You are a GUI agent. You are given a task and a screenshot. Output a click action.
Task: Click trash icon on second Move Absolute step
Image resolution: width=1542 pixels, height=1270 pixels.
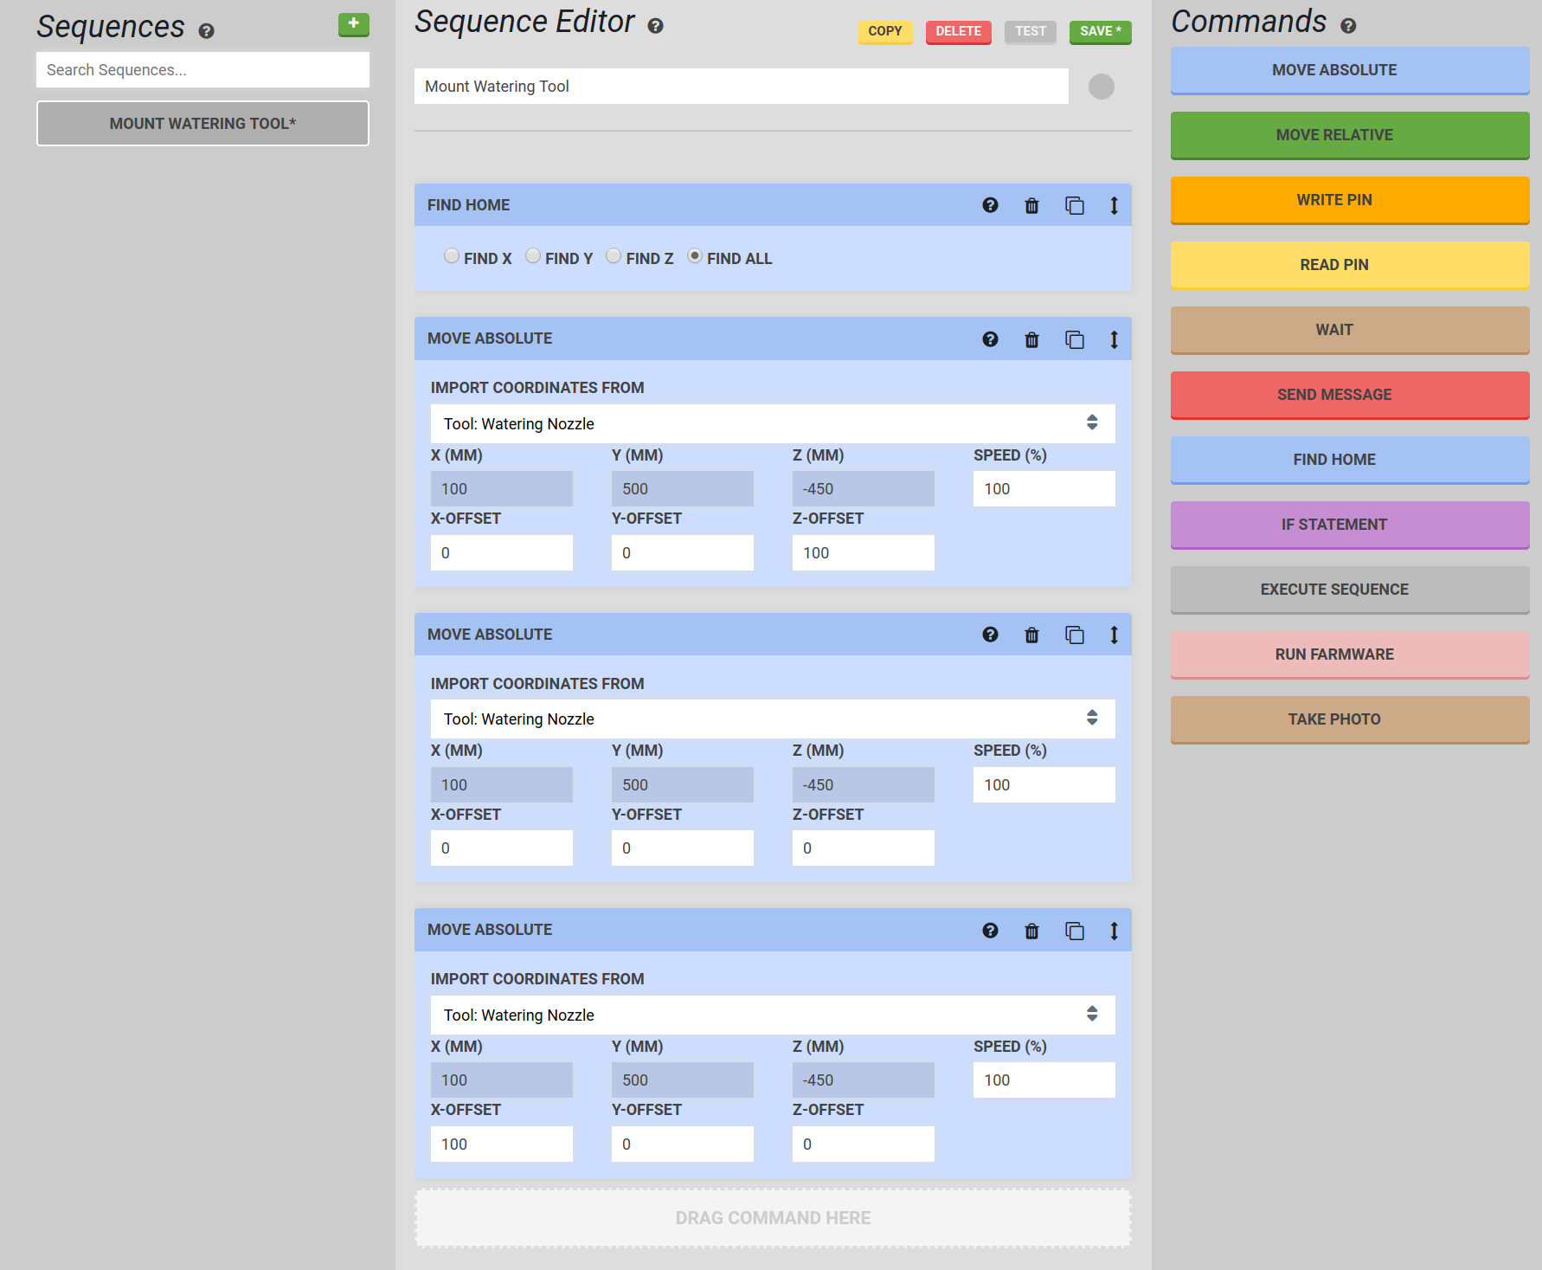point(1031,635)
